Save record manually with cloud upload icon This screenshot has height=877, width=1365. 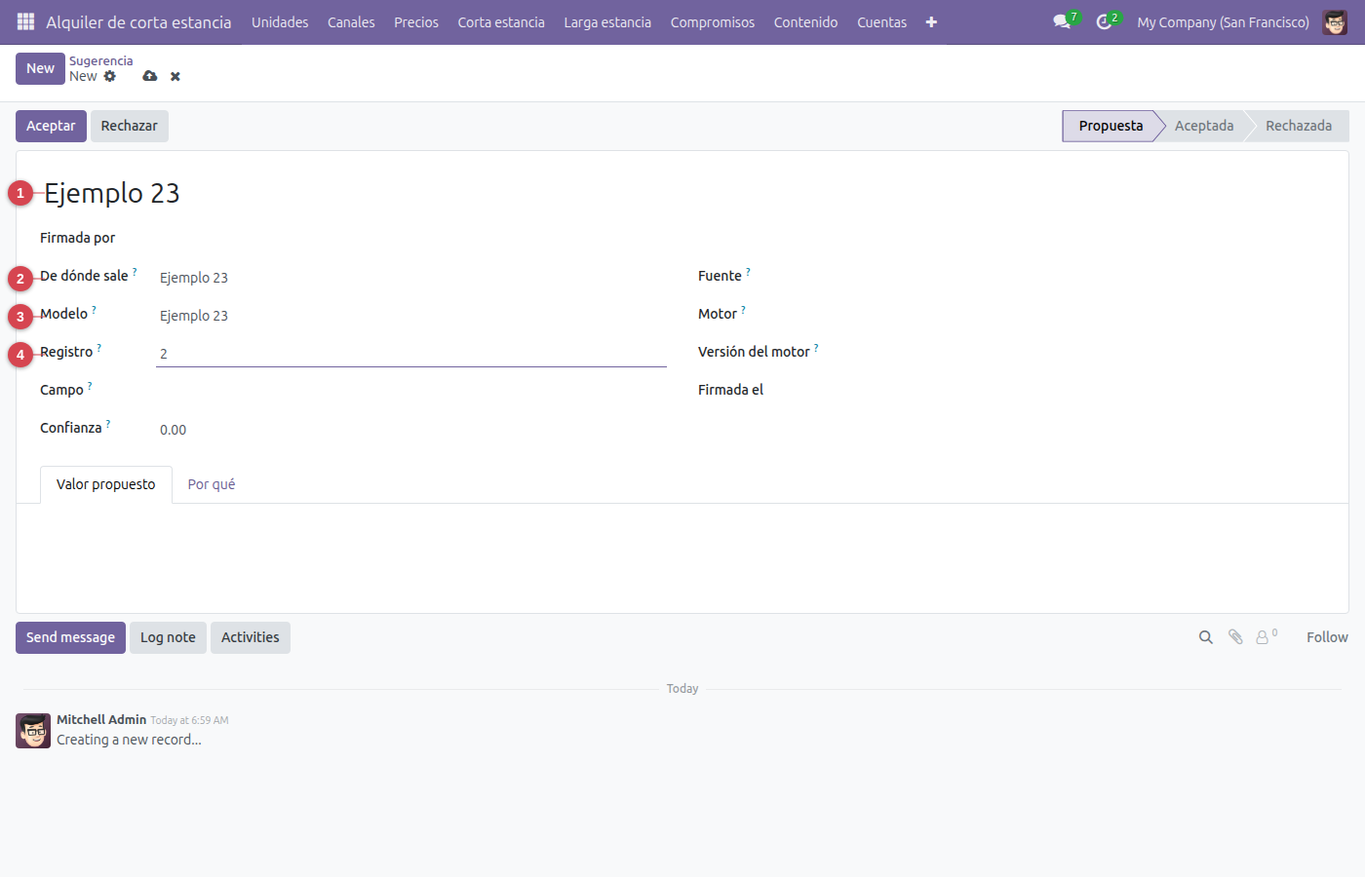pos(149,76)
